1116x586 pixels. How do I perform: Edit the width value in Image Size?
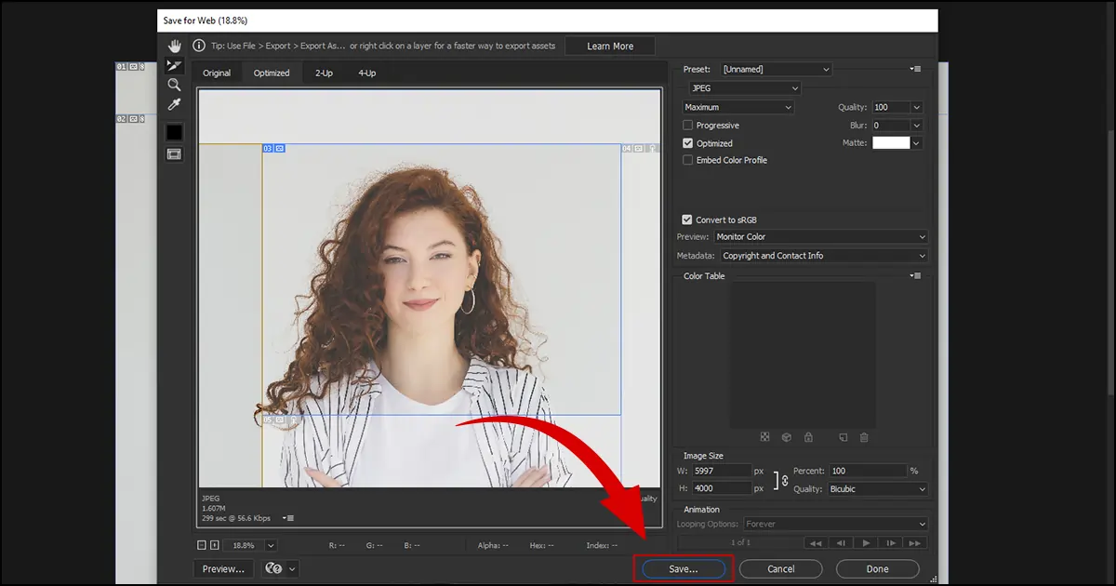coord(721,471)
